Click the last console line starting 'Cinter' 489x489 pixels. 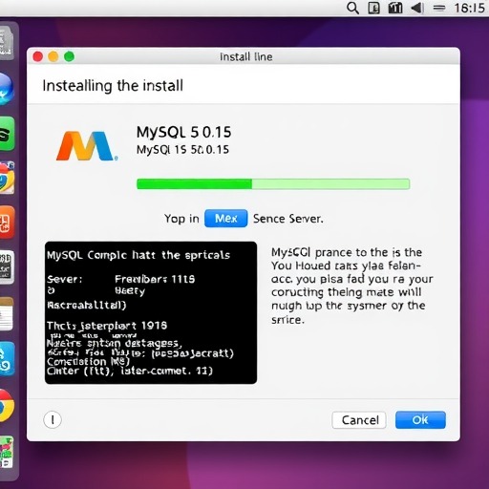coord(130,371)
